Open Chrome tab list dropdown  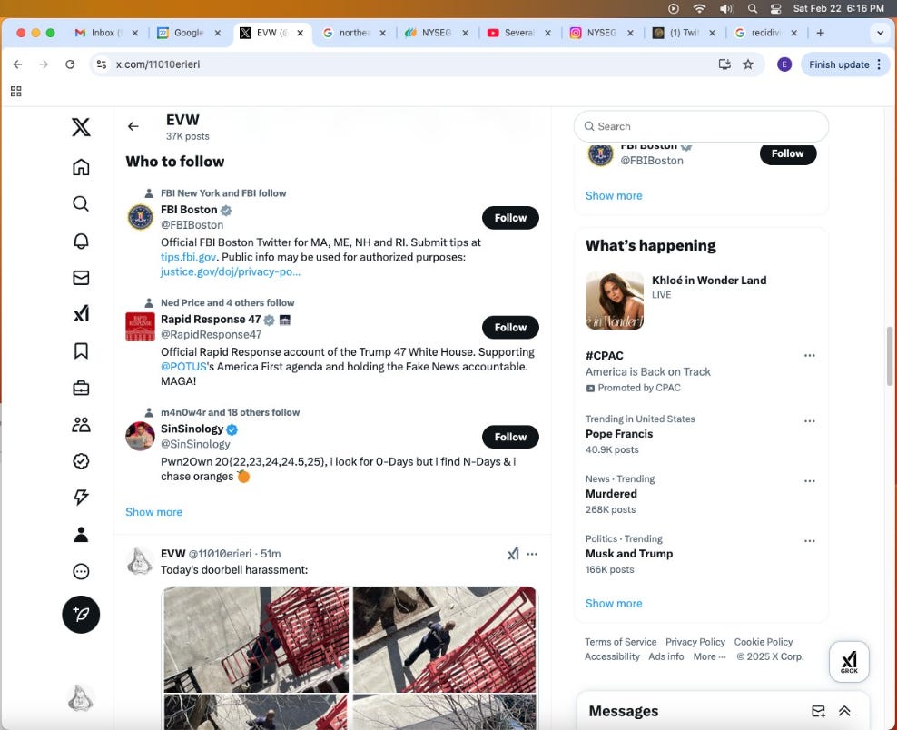(880, 33)
